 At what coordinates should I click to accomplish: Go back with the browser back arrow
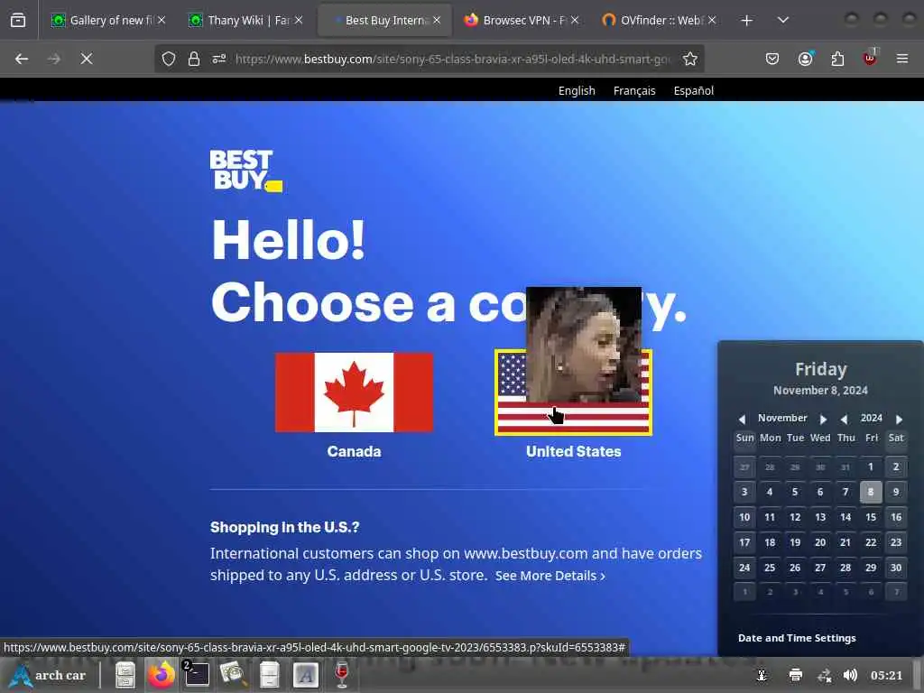(x=22, y=59)
